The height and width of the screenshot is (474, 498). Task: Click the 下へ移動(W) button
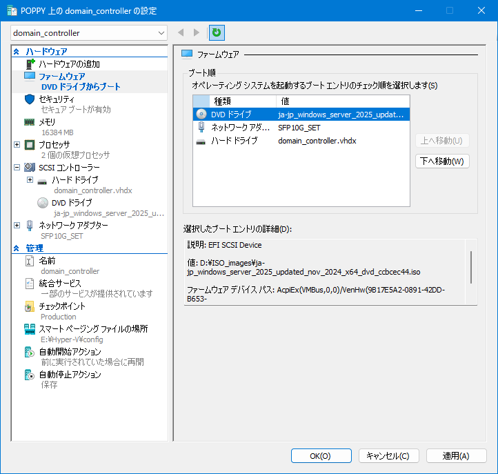tap(442, 161)
